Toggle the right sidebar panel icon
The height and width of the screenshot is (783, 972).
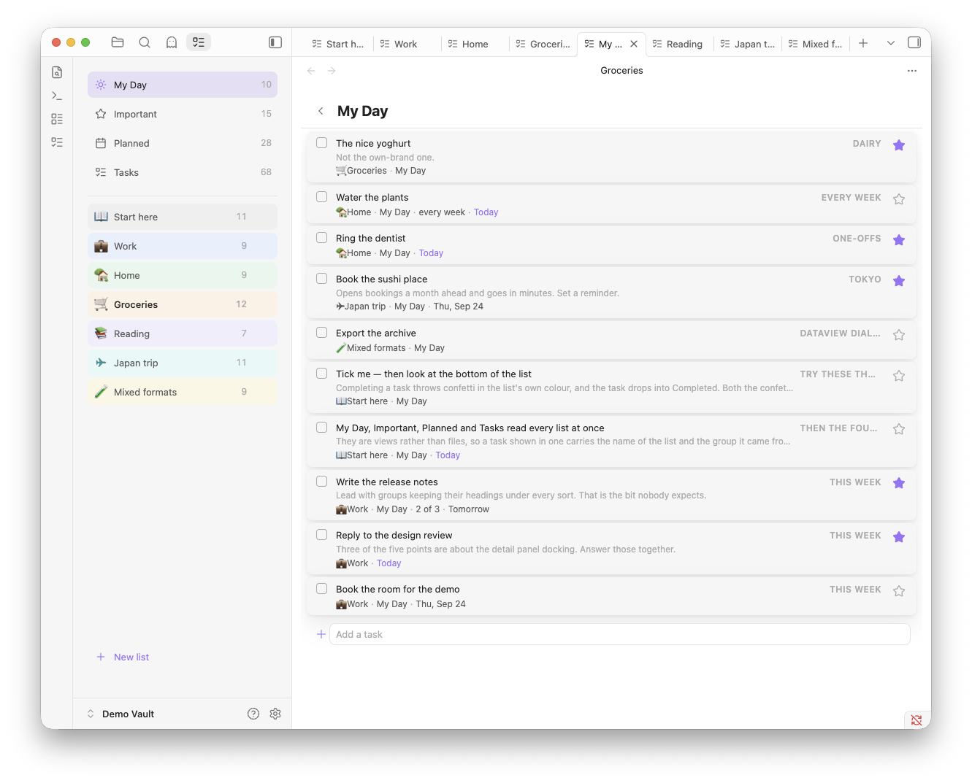pos(914,42)
